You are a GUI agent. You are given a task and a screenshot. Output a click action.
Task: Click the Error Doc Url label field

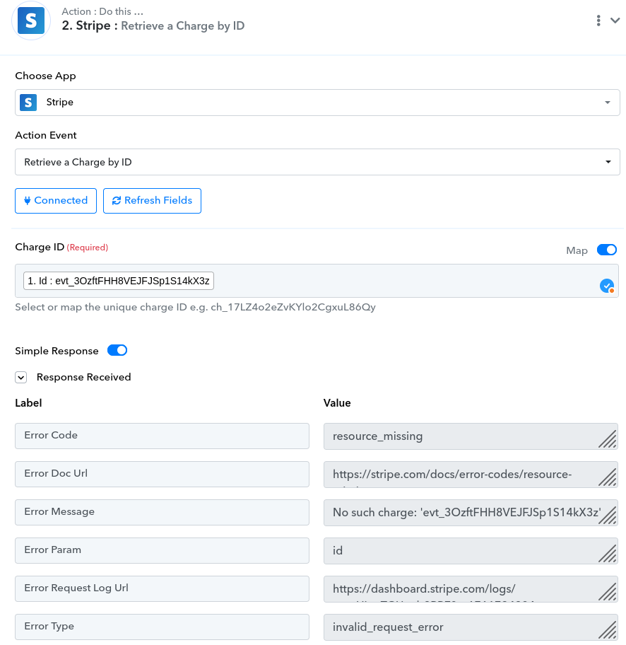pyautogui.click(x=162, y=474)
